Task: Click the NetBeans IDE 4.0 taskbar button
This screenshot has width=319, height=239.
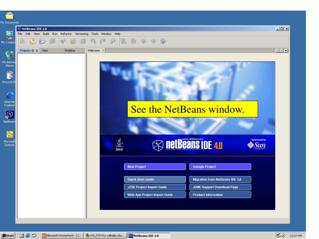Action: pos(149,236)
